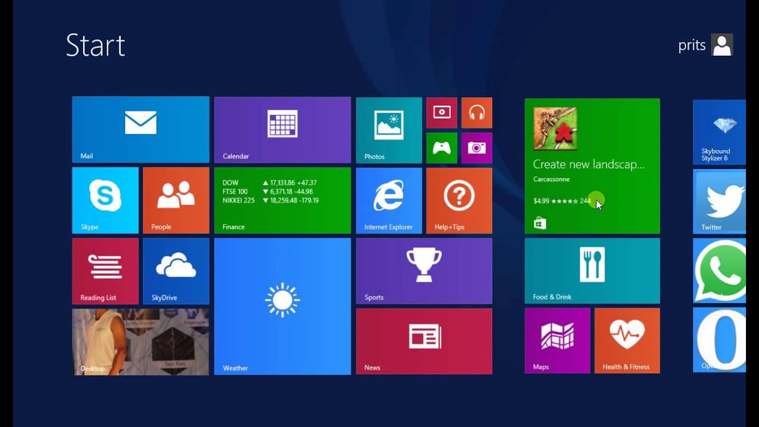
Task: Click the NIKKEI 225 quote line
Action: 271,200
